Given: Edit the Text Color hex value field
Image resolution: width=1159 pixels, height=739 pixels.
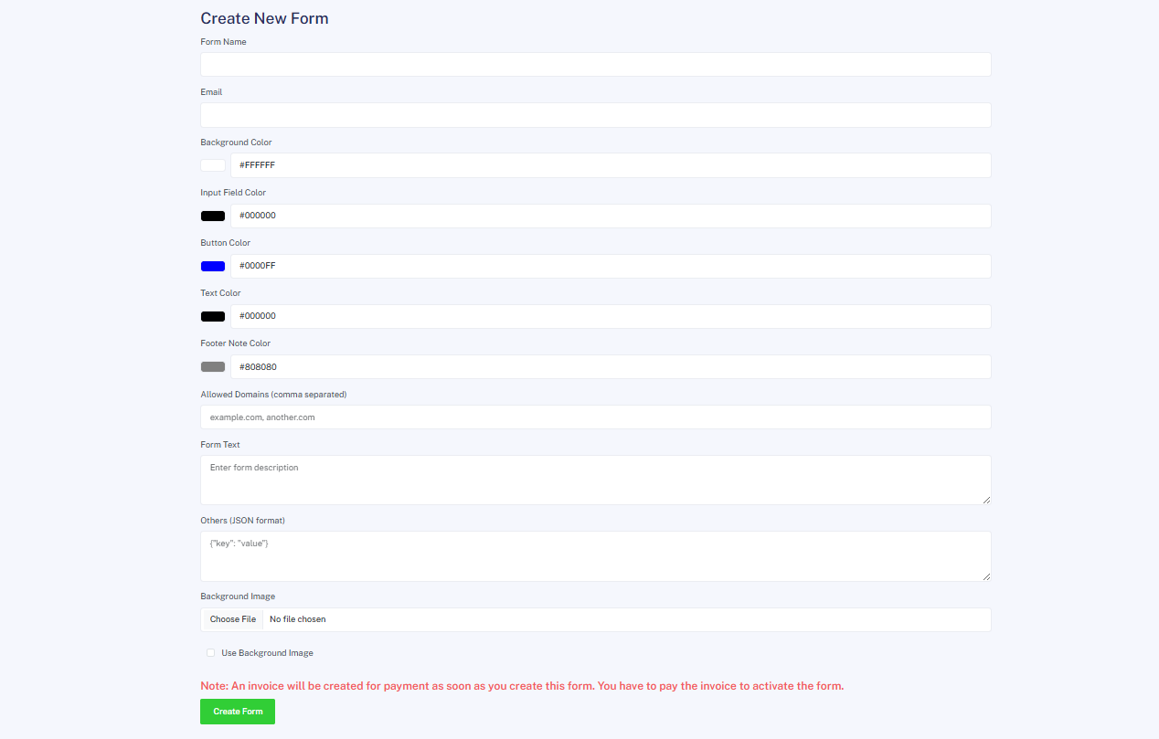Looking at the screenshot, I should (x=610, y=316).
